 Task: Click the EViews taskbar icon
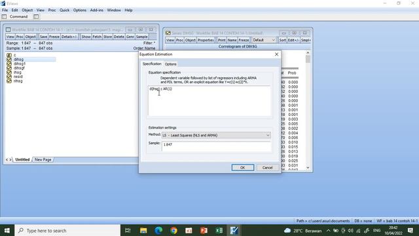click(234, 230)
